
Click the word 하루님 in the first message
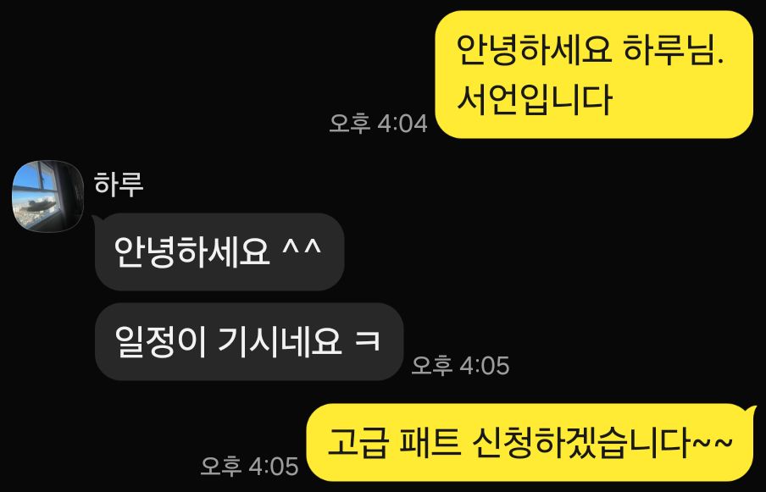coord(673,50)
